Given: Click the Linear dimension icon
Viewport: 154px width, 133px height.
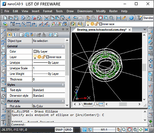Looking at the screenshot, I should tap(18, 24).
